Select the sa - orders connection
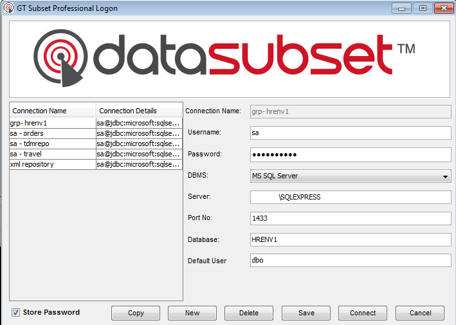 pos(52,133)
